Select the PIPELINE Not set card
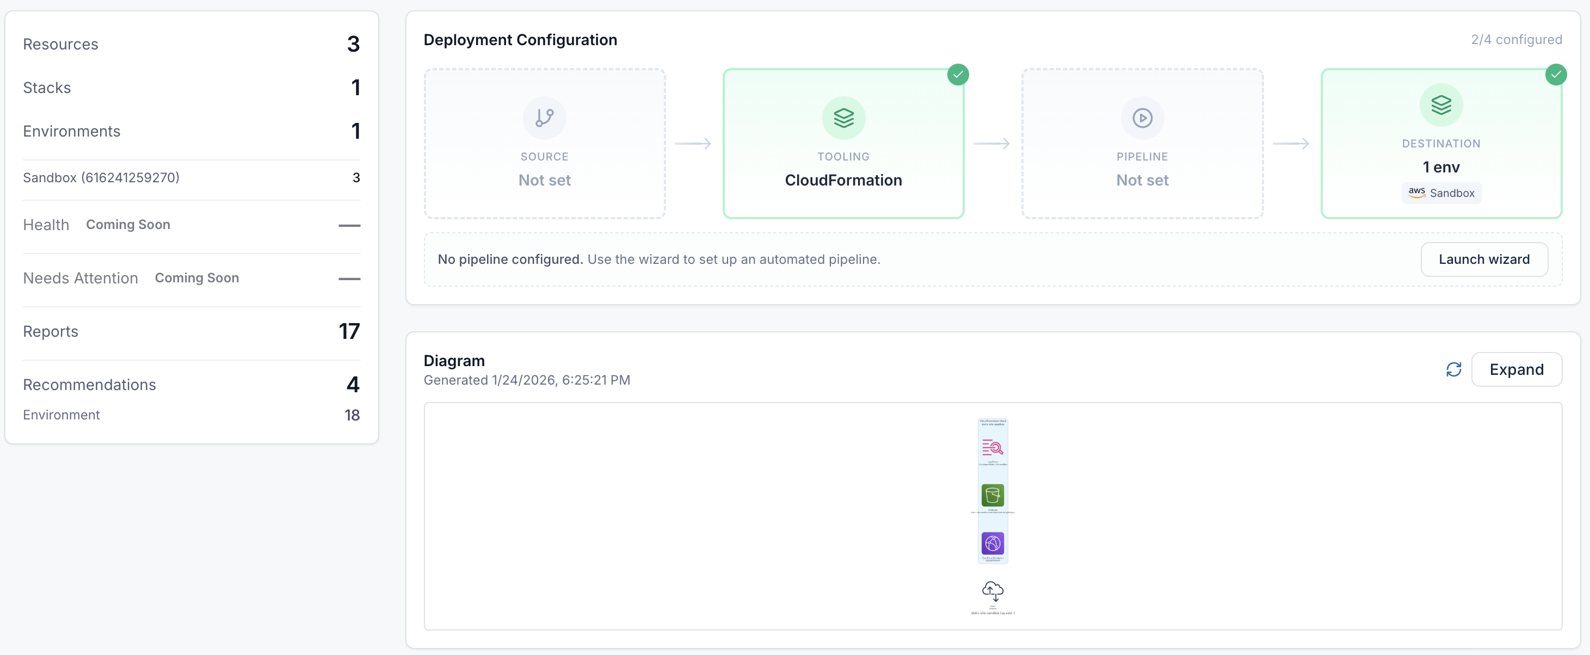Image resolution: width=1590 pixels, height=655 pixels. [x=1142, y=143]
